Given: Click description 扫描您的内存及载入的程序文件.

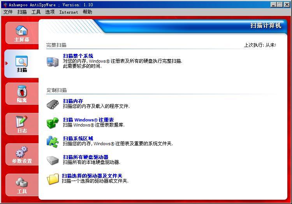Looking at the screenshot, I should (96, 106).
